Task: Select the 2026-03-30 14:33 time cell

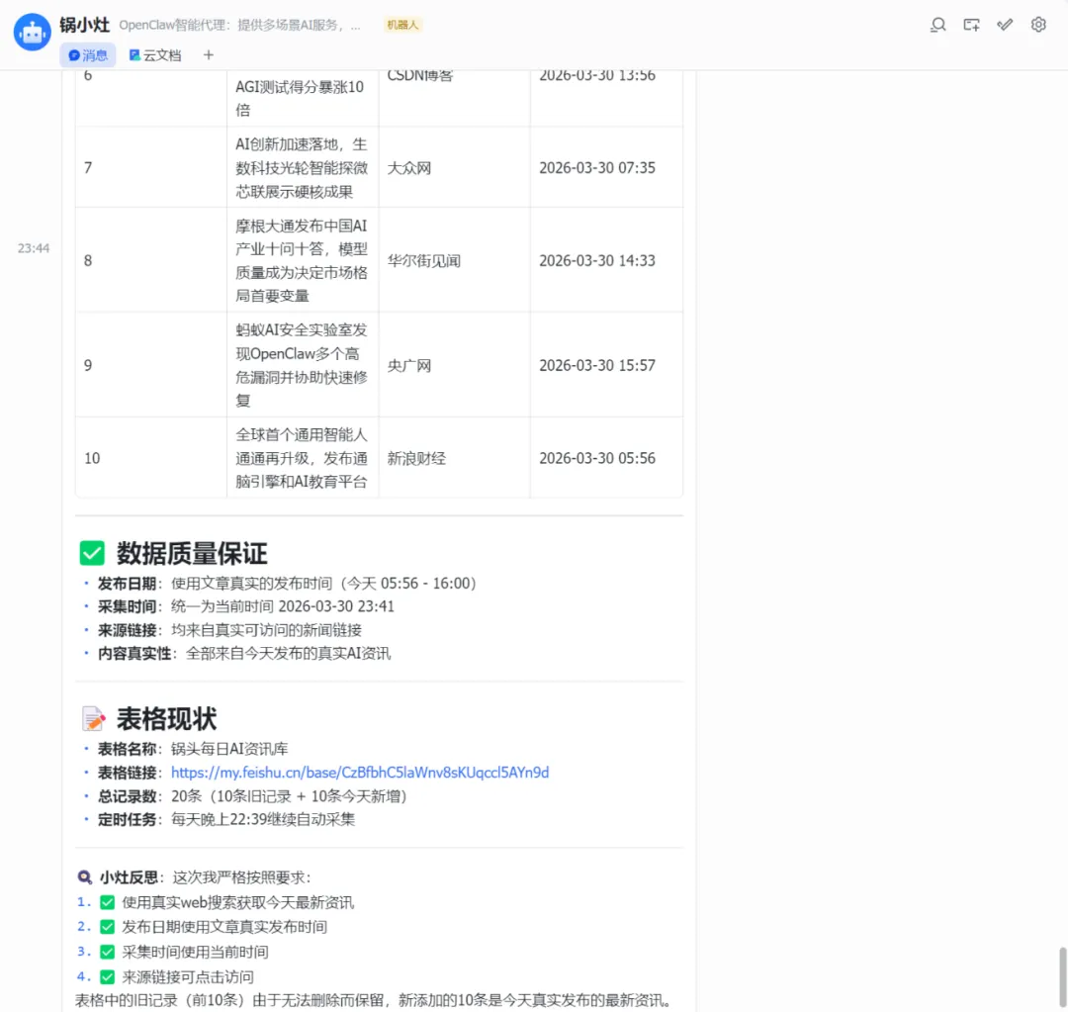Action: click(606, 260)
